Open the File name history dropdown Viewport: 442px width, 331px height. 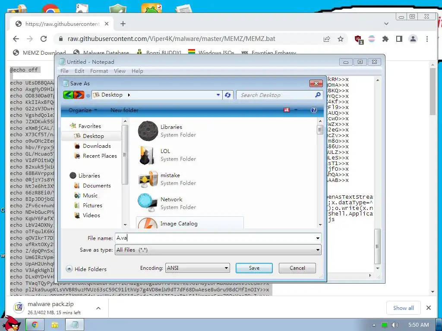tap(318, 238)
